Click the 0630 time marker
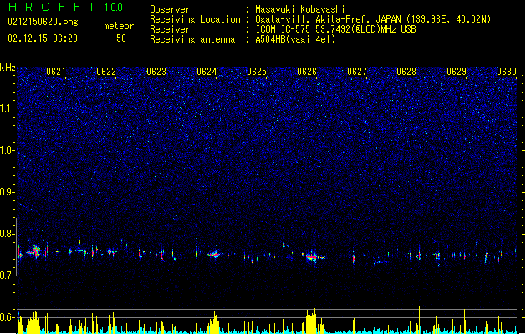 (x=507, y=72)
